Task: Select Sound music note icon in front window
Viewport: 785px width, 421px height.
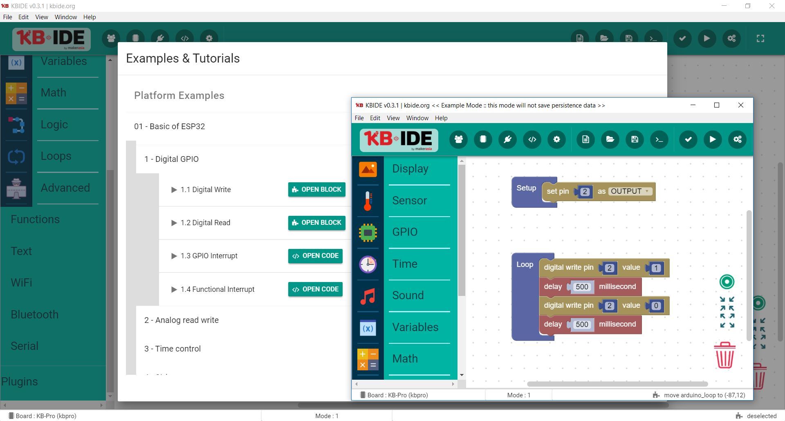Action: tap(368, 296)
